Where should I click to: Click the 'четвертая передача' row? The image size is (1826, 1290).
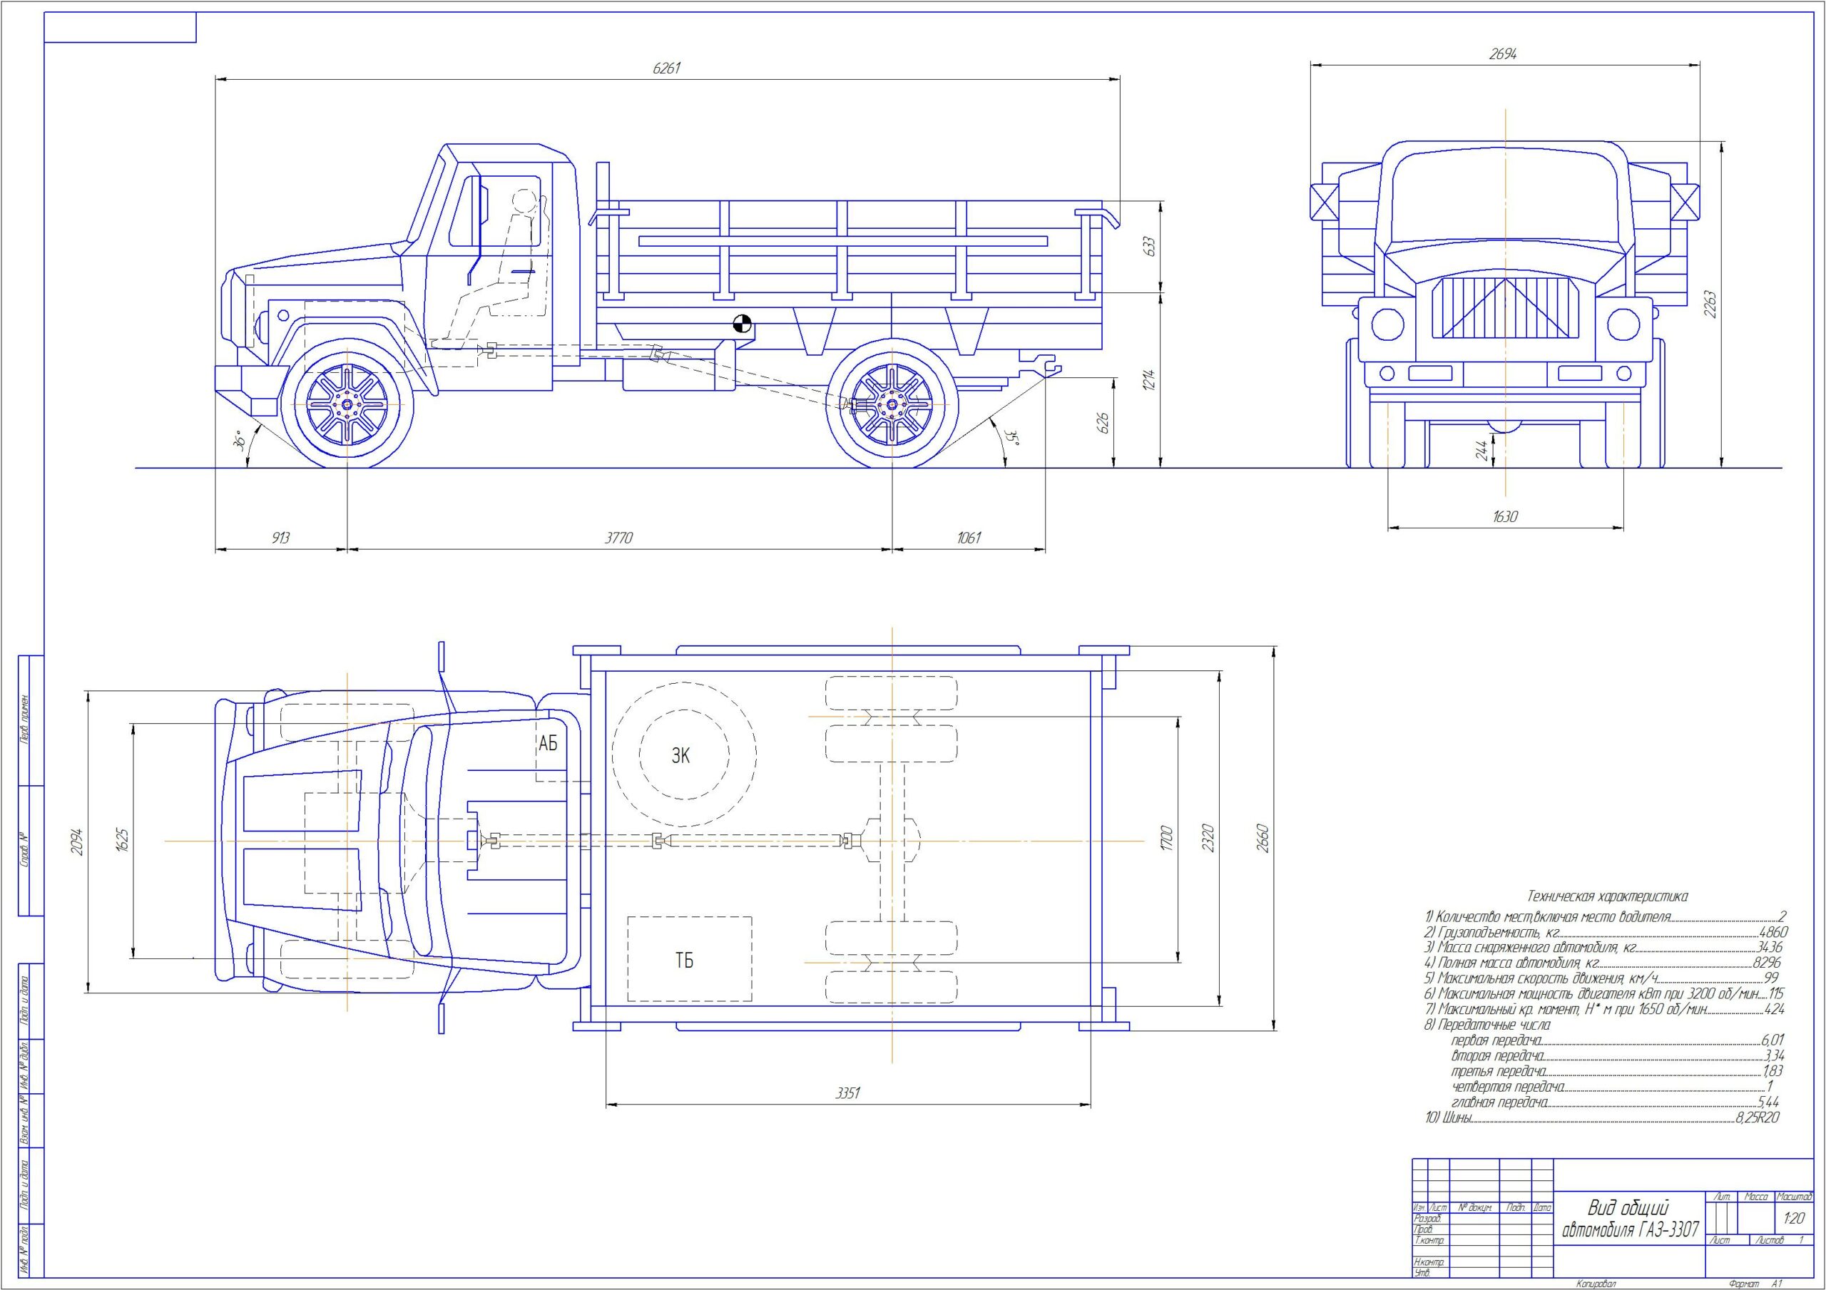[1614, 1086]
